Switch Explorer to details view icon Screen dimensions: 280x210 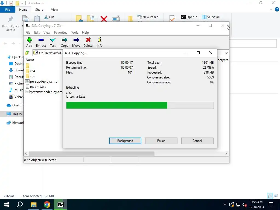pyautogui.click(x=270, y=196)
